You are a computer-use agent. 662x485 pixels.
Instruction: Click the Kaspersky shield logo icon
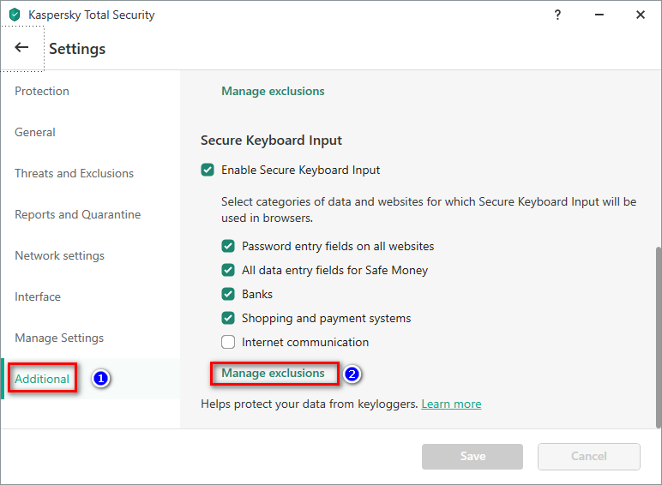coord(15,15)
